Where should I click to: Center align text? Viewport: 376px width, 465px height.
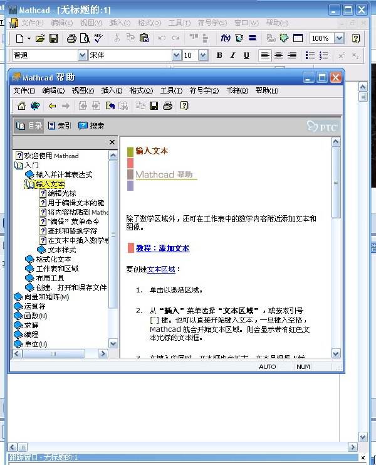tap(278, 55)
